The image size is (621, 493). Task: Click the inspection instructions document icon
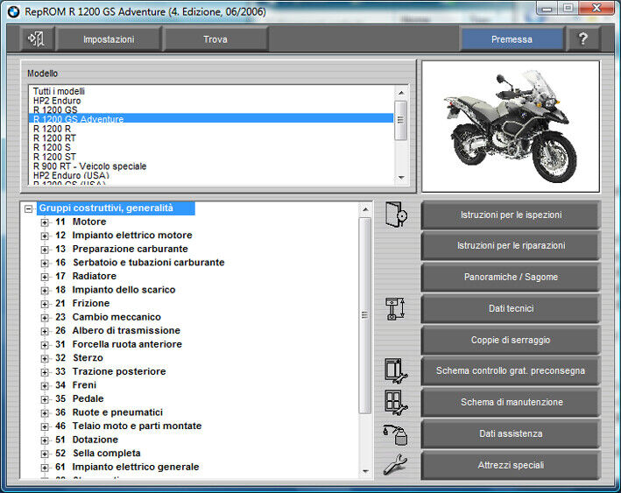(x=396, y=215)
